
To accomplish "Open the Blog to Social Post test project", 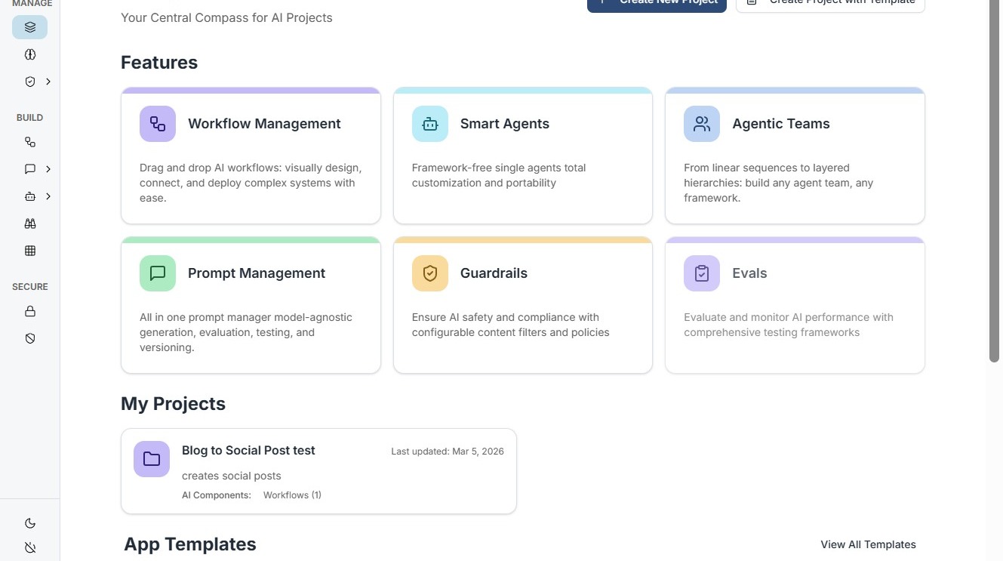I will (x=318, y=471).
